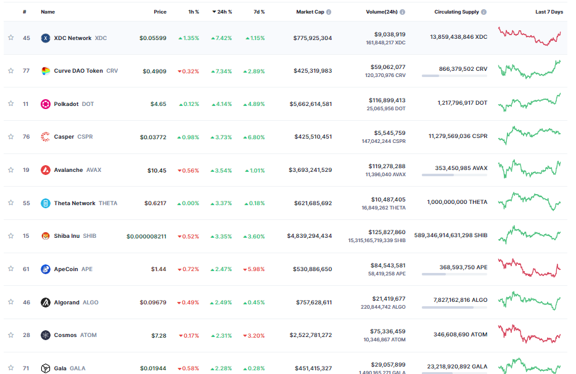Screen dimensions: 576x374
Task: Sort by Volume(24h) column header
Action: point(382,12)
